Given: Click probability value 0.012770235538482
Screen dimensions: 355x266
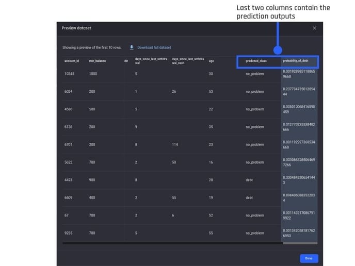Looking at the screenshot, I should click(x=299, y=127).
